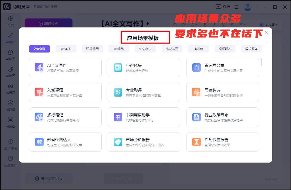Open AI聊天 chat sidebar icon
Screen dimensions: 291x190
(x=10, y=55)
